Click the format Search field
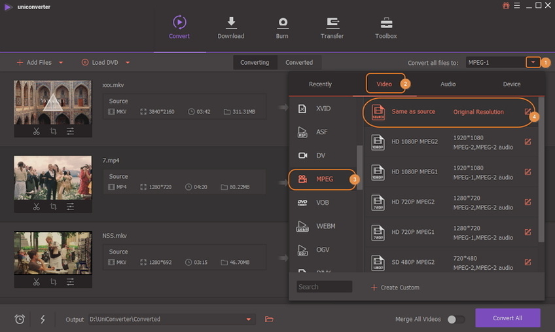 pos(324,287)
